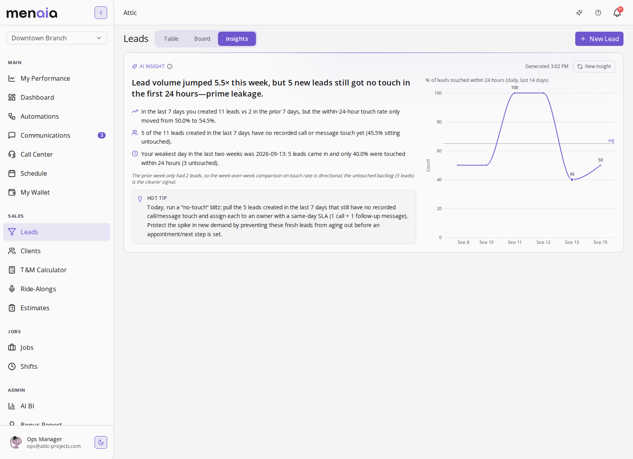Go to the Schedule page

[x=57, y=173]
